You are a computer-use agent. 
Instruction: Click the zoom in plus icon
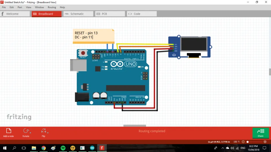pyautogui.click(x=265, y=142)
